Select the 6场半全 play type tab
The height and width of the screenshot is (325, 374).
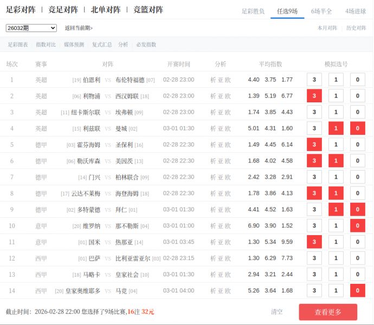click(x=321, y=11)
